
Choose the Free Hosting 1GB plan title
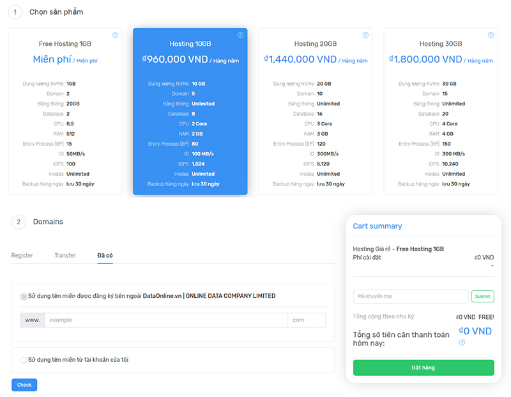(65, 43)
